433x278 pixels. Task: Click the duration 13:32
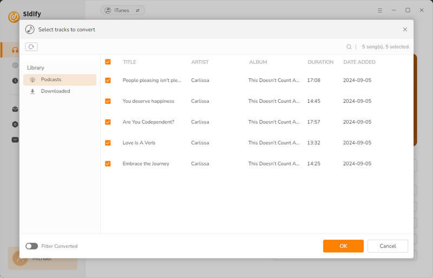coord(314,143)
